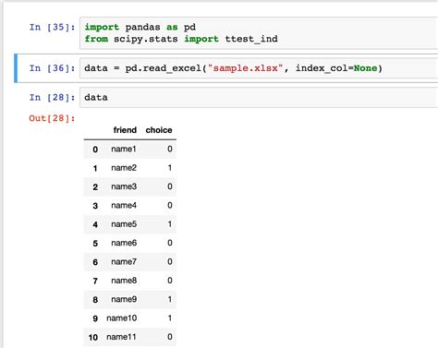
Task: Click row index 10 in the dataframe
Action: point(93,337)
